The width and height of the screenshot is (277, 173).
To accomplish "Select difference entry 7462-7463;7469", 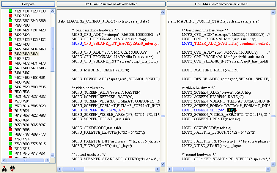I will point(26,54).
